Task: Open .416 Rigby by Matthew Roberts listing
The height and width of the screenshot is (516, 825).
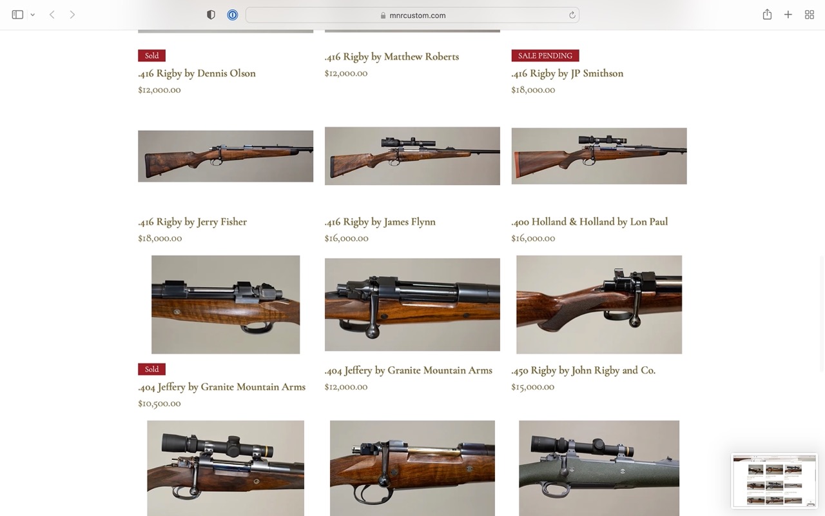Action: pyautogui.click(x=392, y=57)
